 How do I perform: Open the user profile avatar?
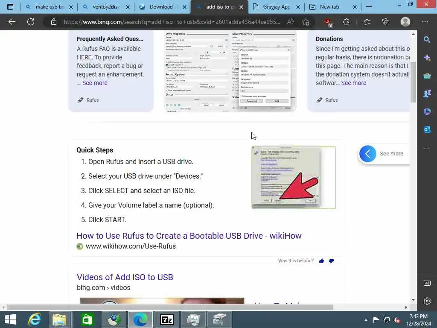coord(405,22)
